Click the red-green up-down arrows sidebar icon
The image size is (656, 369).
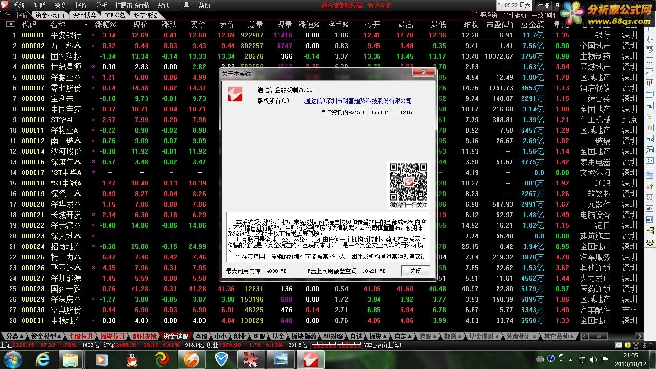(x=650, y=186)
